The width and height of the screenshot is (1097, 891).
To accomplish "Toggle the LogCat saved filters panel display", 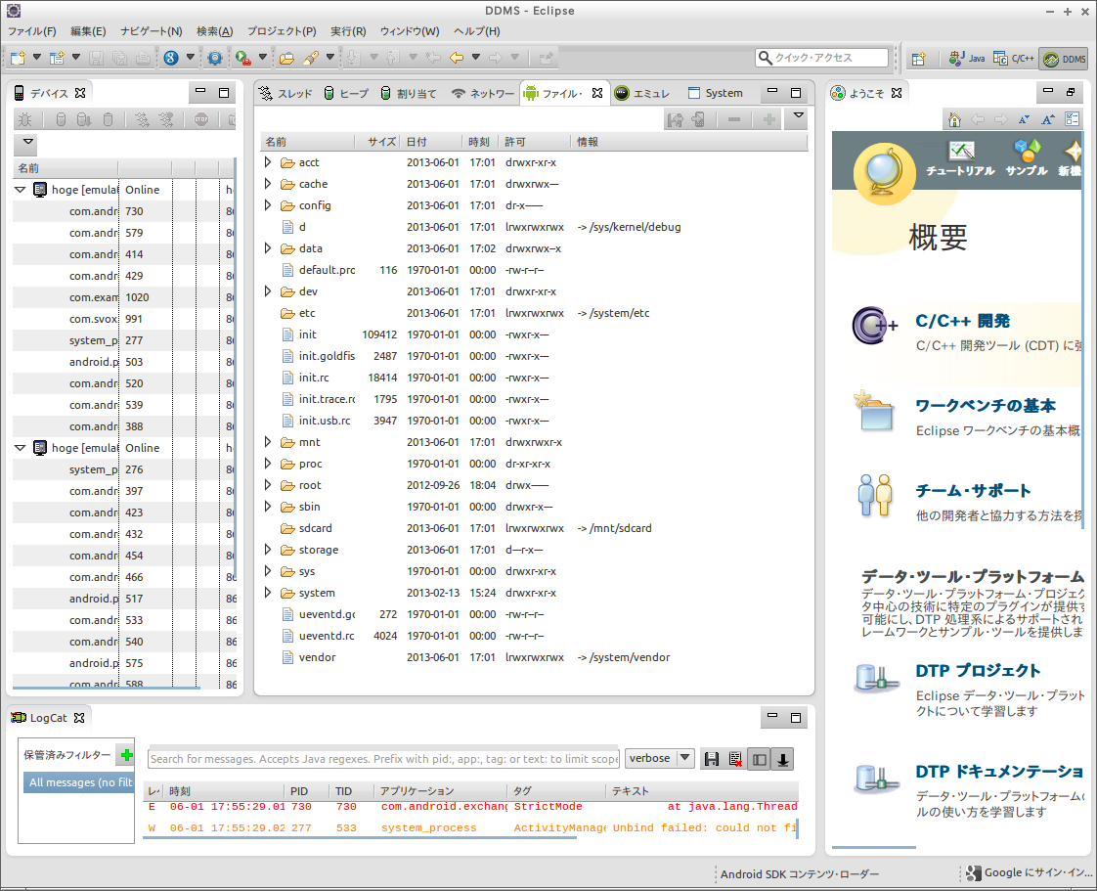I will tap(759, 759).
